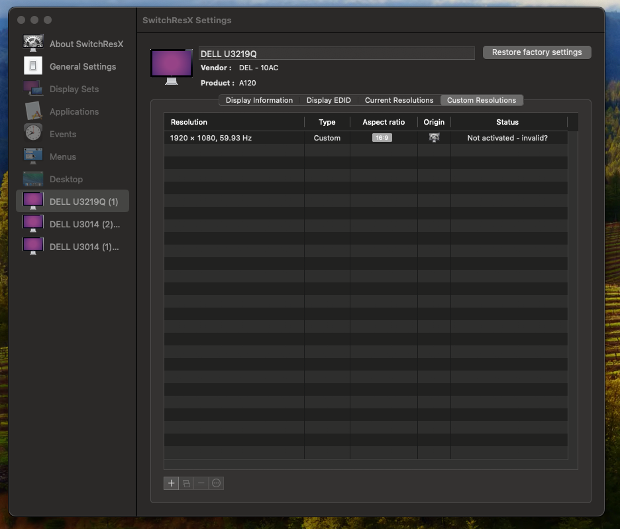Click the Desktop label in sidebar
The image size is (620, 529).
pos(66,179)
